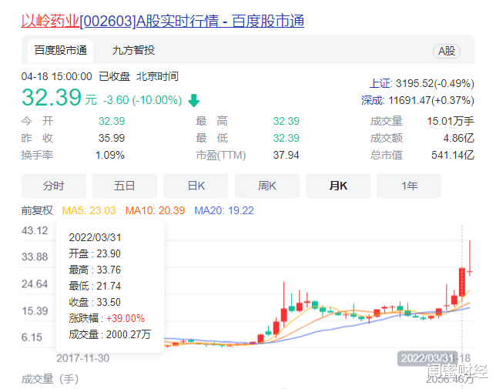Image resolution: width=496 pixels, height=389 pixels.
Task: Click the 收盘 33.50 tooltip row
Action: [x=95, y=303]
